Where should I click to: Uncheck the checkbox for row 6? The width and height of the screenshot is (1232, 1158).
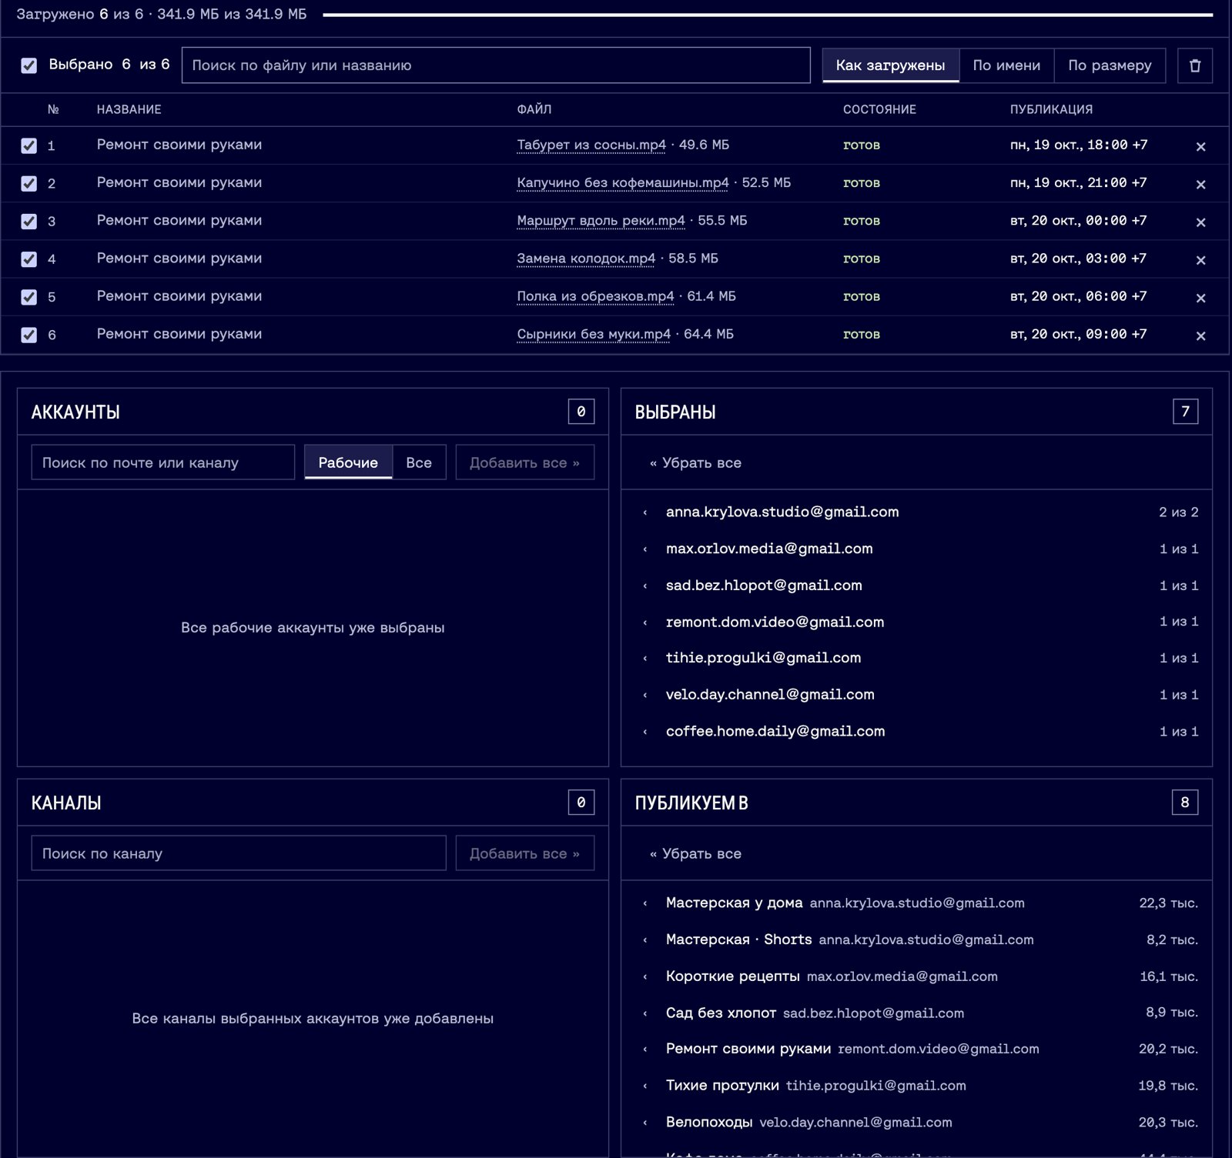[x=28, y=335]
